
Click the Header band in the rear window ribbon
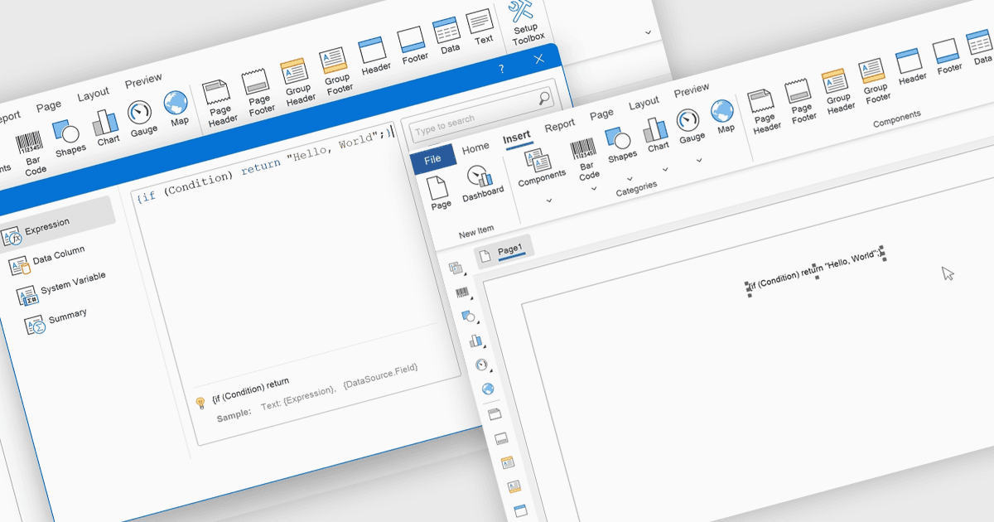coord(374,57)
